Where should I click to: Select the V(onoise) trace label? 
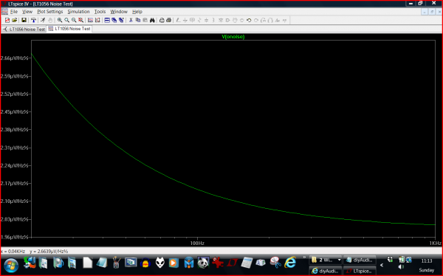[233, 37]
